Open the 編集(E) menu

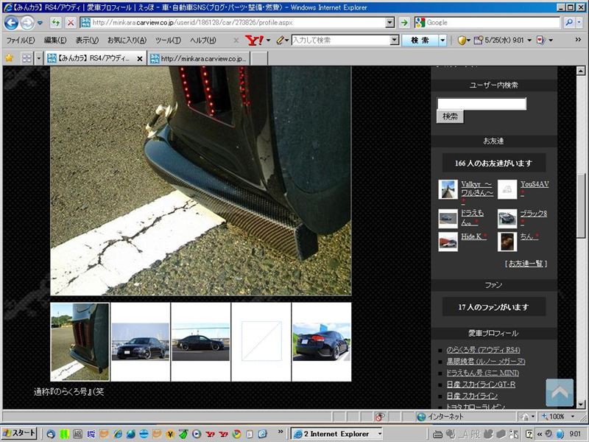tap(55, 40)
